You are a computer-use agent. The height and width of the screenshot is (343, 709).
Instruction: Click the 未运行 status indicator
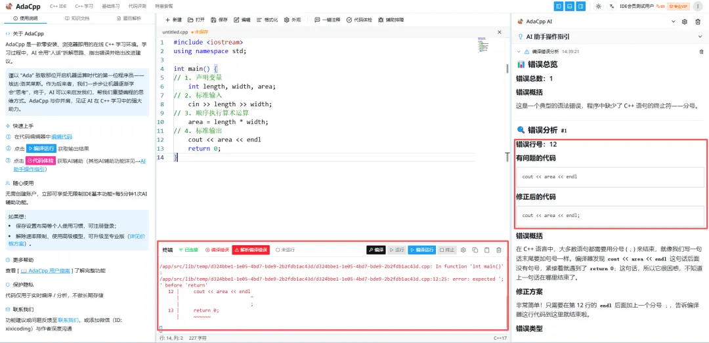tap(286, 250)
